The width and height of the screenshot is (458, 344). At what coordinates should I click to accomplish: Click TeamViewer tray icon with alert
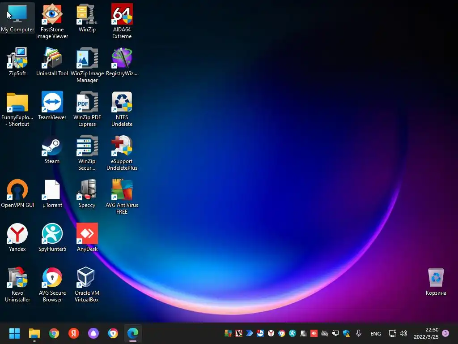(x=260, y=333)
